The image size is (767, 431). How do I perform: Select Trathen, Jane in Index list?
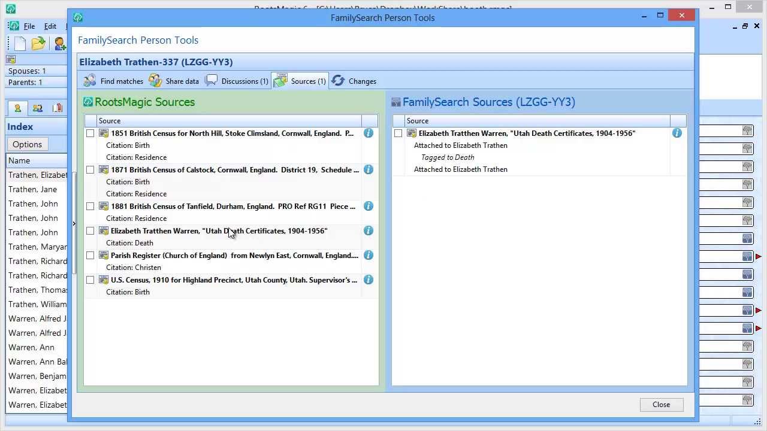tap(33, 189)
